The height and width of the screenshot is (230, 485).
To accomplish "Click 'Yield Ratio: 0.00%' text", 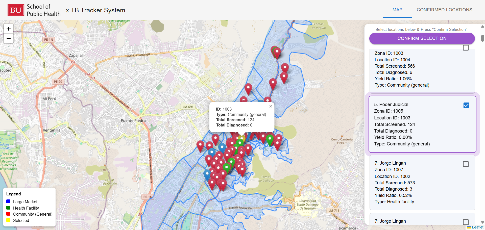I will coord(393,137).
